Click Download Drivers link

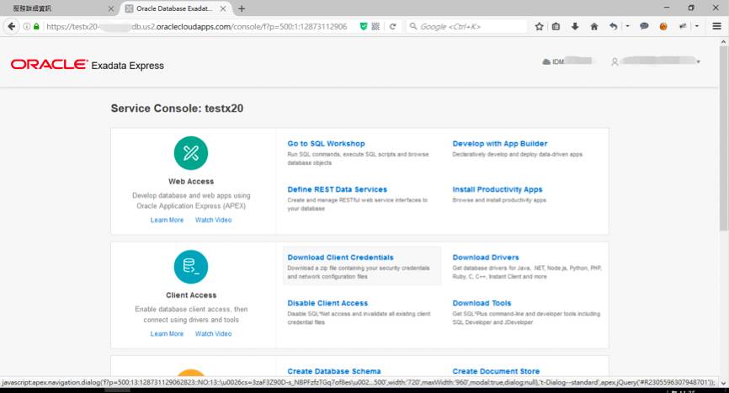click(x=486, y=257)
